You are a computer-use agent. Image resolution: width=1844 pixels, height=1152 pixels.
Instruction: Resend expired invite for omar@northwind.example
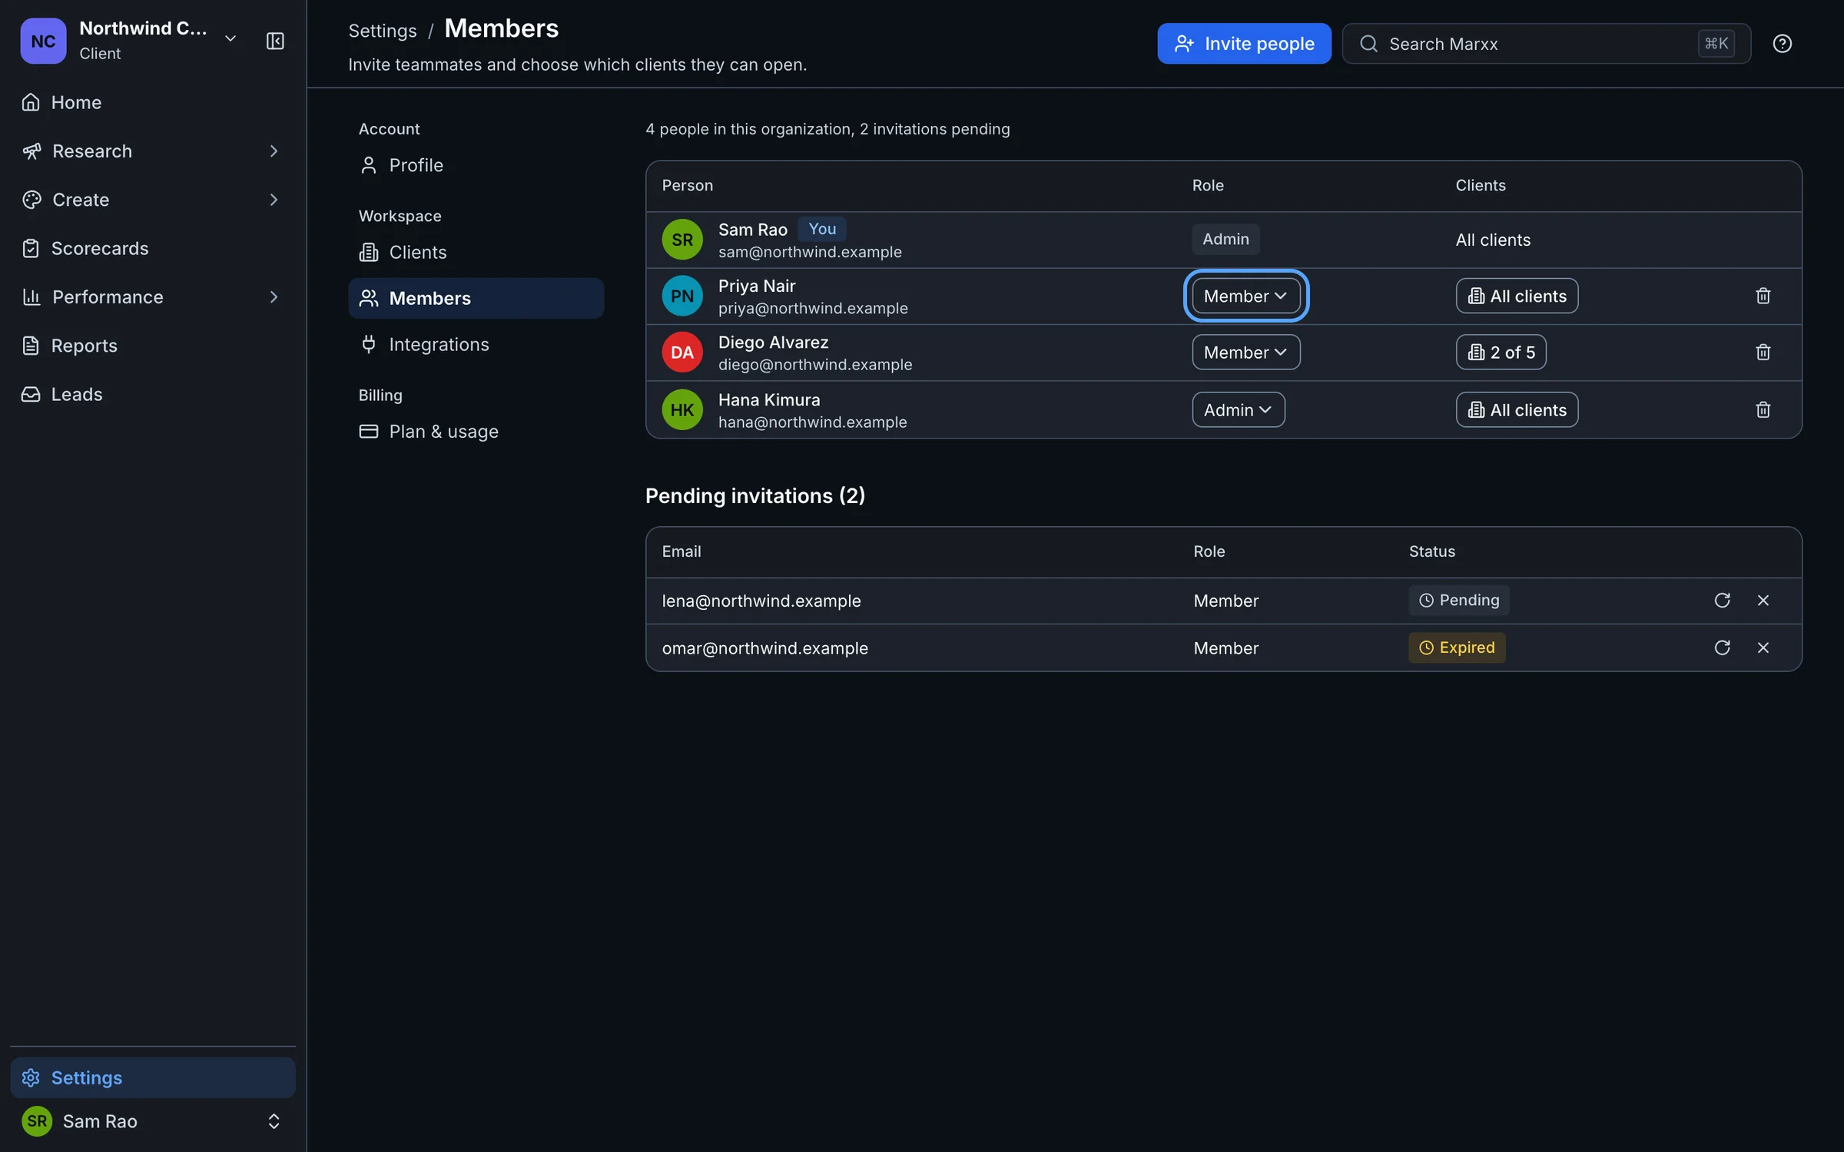1722,647
